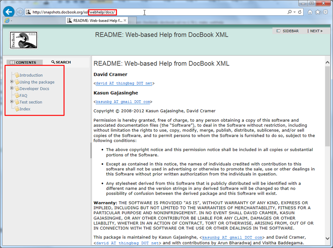333x248 pixels.
Task: Click the Using the package folder icon
Action: [17, 82]
